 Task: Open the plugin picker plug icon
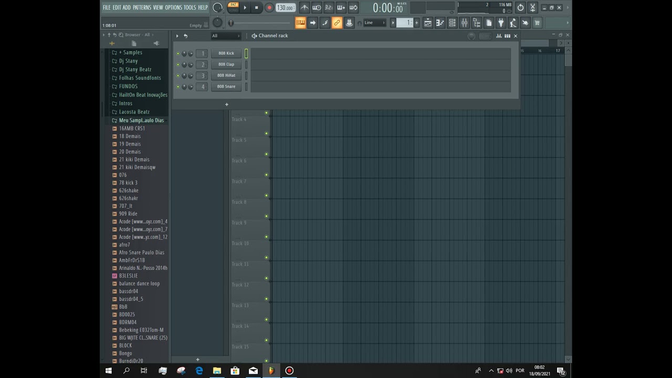tap(501, 23)
